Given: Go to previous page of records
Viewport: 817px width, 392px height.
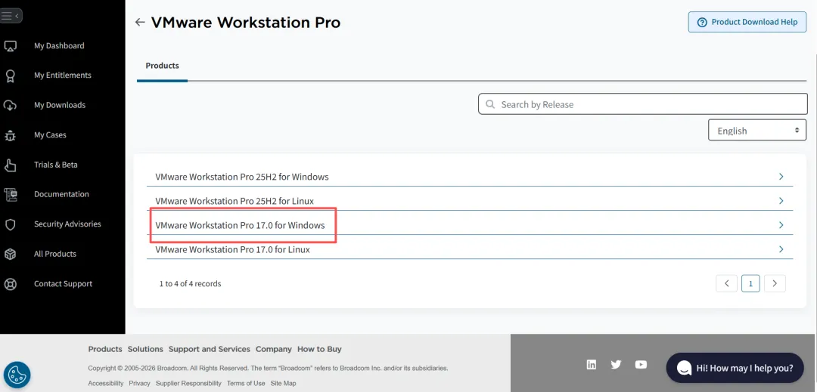Looking at the screenshot, I should 727,283.
